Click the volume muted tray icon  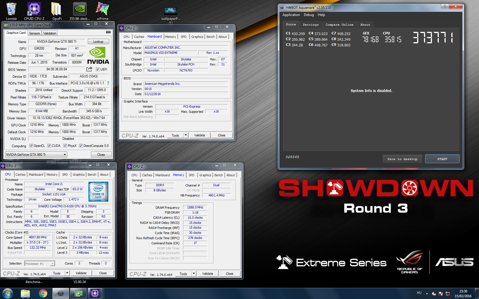pos(434,294)
